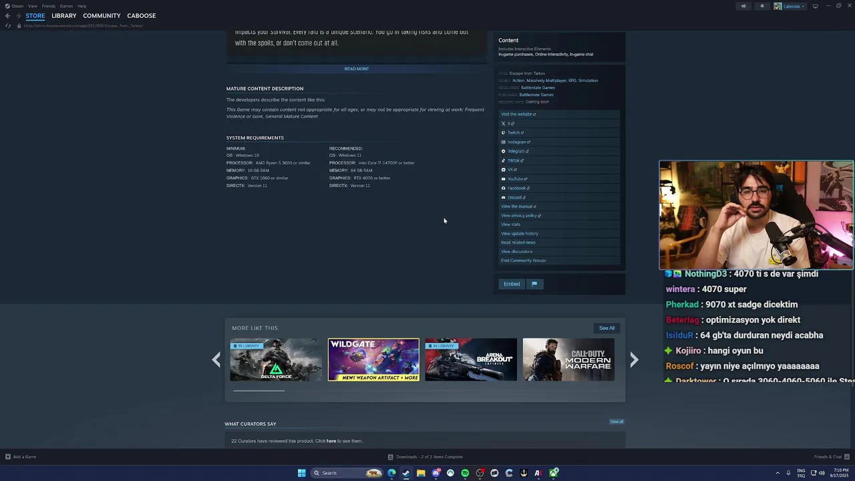Expand description with READ MORE
Viewport: 855px width, 481px height.
pyautogui.click(x=357, y=69)
